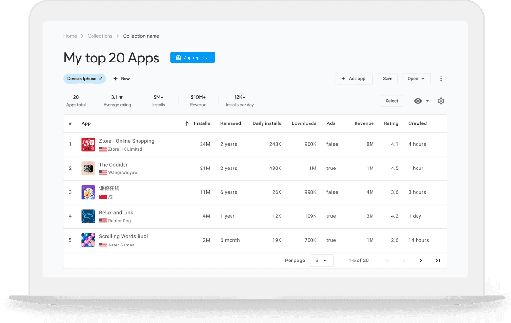Toggle column visibility with the eye icon

tap(418, 101)
